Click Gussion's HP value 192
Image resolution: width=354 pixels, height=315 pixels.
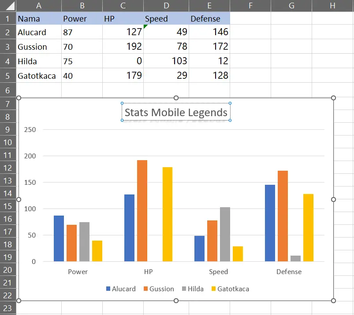(x=123, y=47)
